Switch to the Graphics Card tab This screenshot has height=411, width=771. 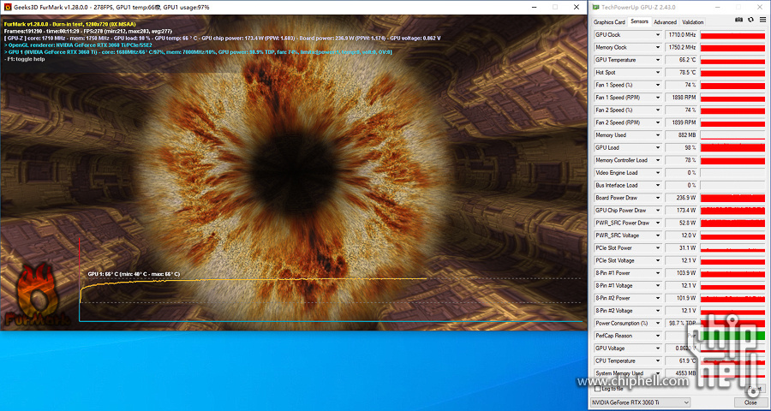[x=609, y=22]
